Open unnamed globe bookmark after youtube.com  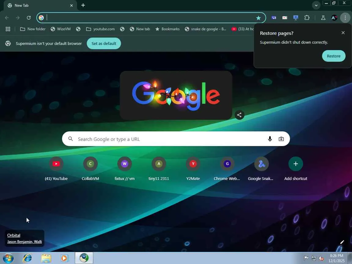tap(122, 29)
